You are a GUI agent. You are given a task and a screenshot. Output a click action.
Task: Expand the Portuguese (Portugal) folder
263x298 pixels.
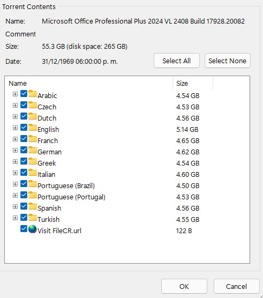[15, 196]
